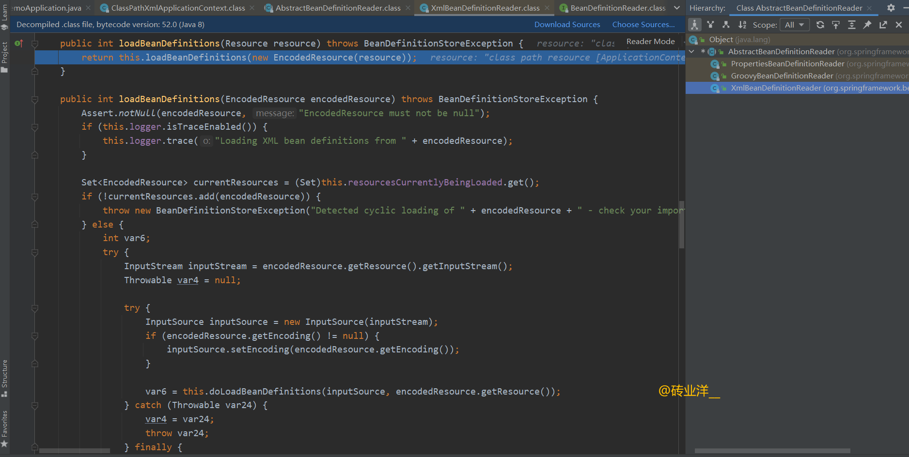Click the implements-method gutter icon
The width and height of the screenshot is (909, 457).
pos(19,44)
